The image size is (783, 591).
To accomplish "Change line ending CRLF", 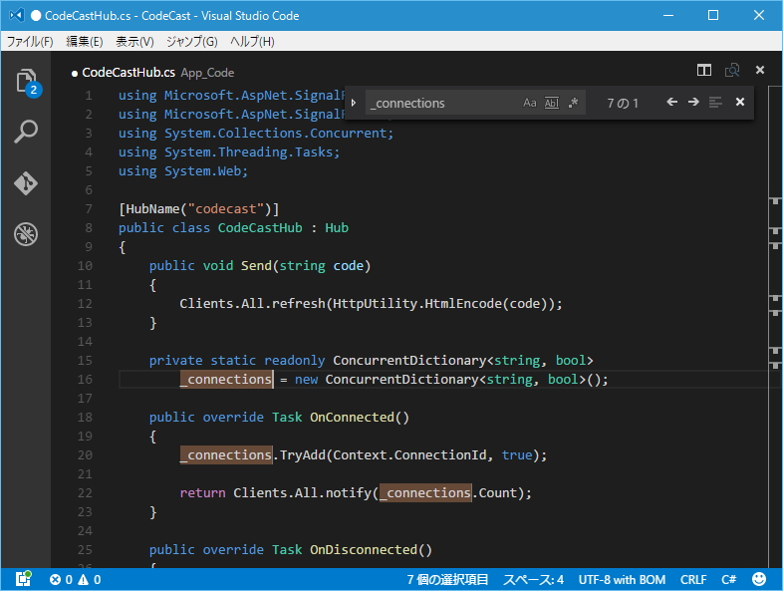I will pos(693,579).
